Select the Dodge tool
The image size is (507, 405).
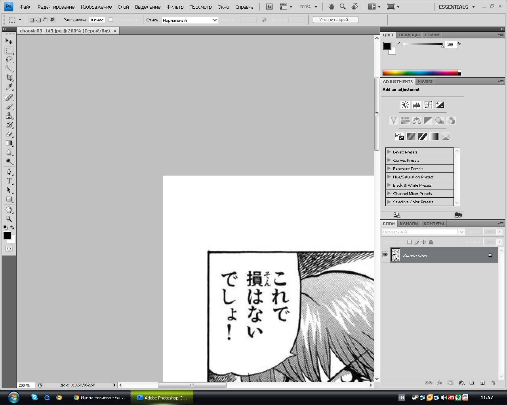pos(9,161)
